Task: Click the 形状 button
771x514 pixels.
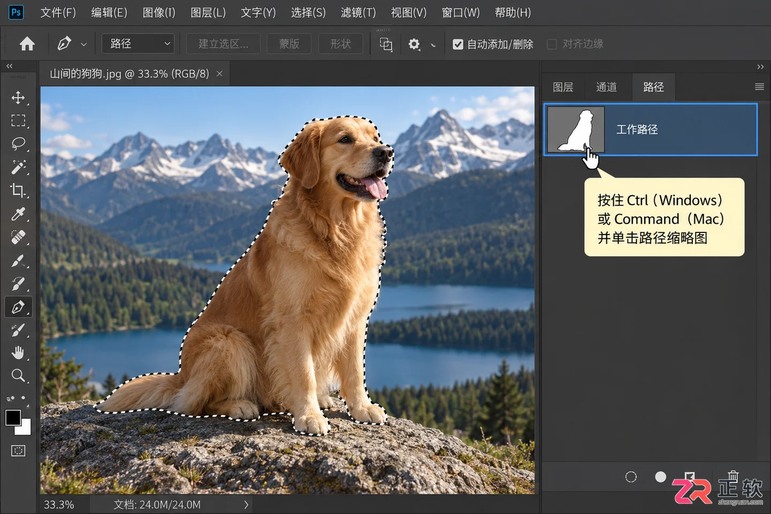Action: (341, 44)
